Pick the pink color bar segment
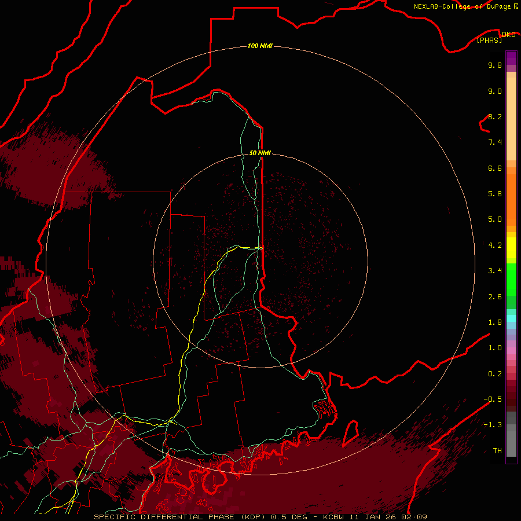Image resolution: width=521 pixels, height=521 pixels. (511, 351)
